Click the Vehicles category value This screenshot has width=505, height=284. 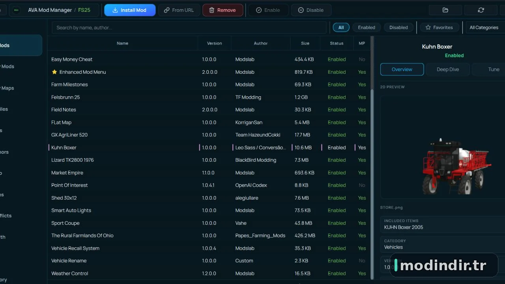[x=393, y=247]
